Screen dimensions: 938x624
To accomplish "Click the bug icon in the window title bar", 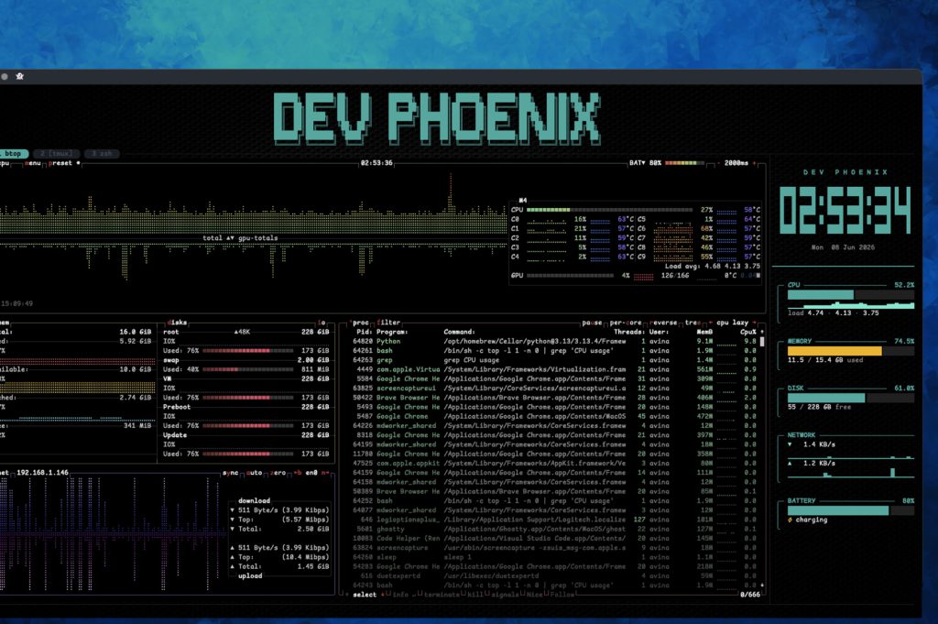I will 20,76.
